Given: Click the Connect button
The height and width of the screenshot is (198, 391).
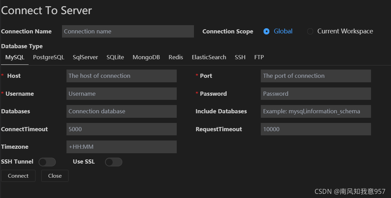Looking at the screenshot, I should (x=18, y=176).
